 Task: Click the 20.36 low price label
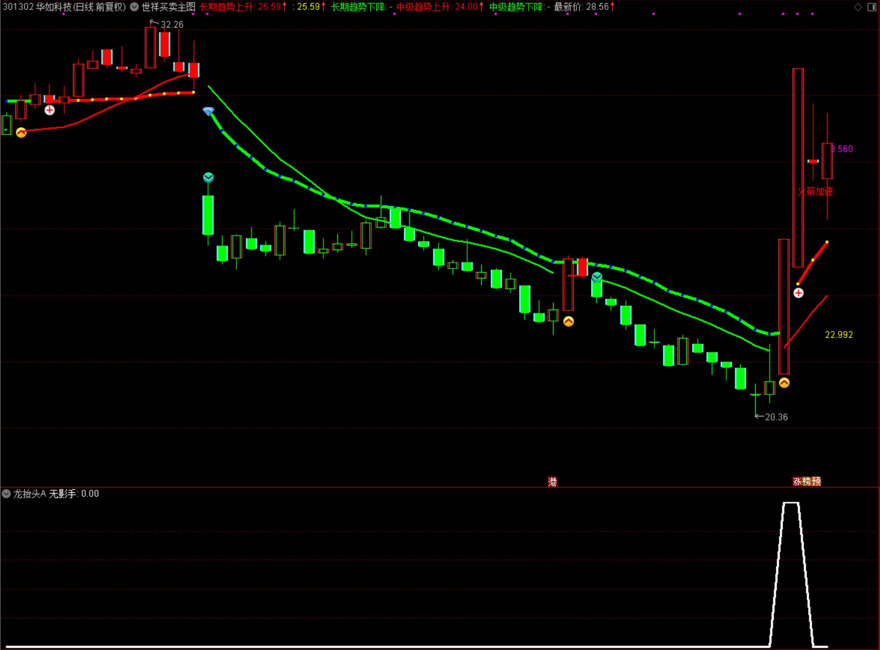tap(776, 417)
